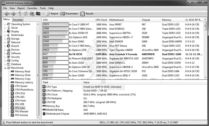Expand the Operating System node

coord(5,24)
